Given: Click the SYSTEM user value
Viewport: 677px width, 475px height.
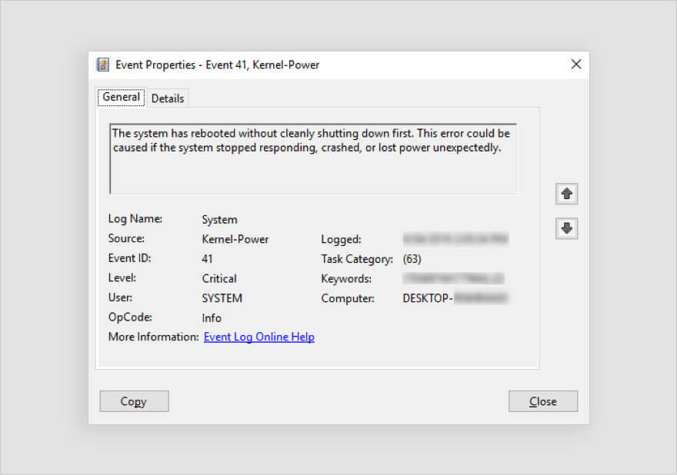Looking at the screenshot, I should pos(222,297).
